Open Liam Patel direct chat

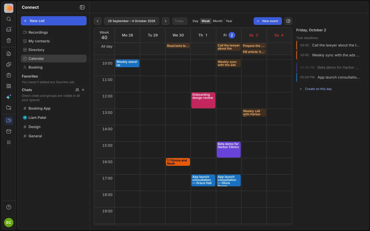54,118
